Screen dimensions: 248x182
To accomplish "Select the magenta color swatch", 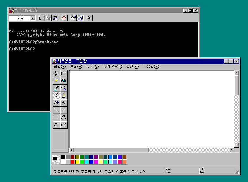I will click(x=96, y=162).
